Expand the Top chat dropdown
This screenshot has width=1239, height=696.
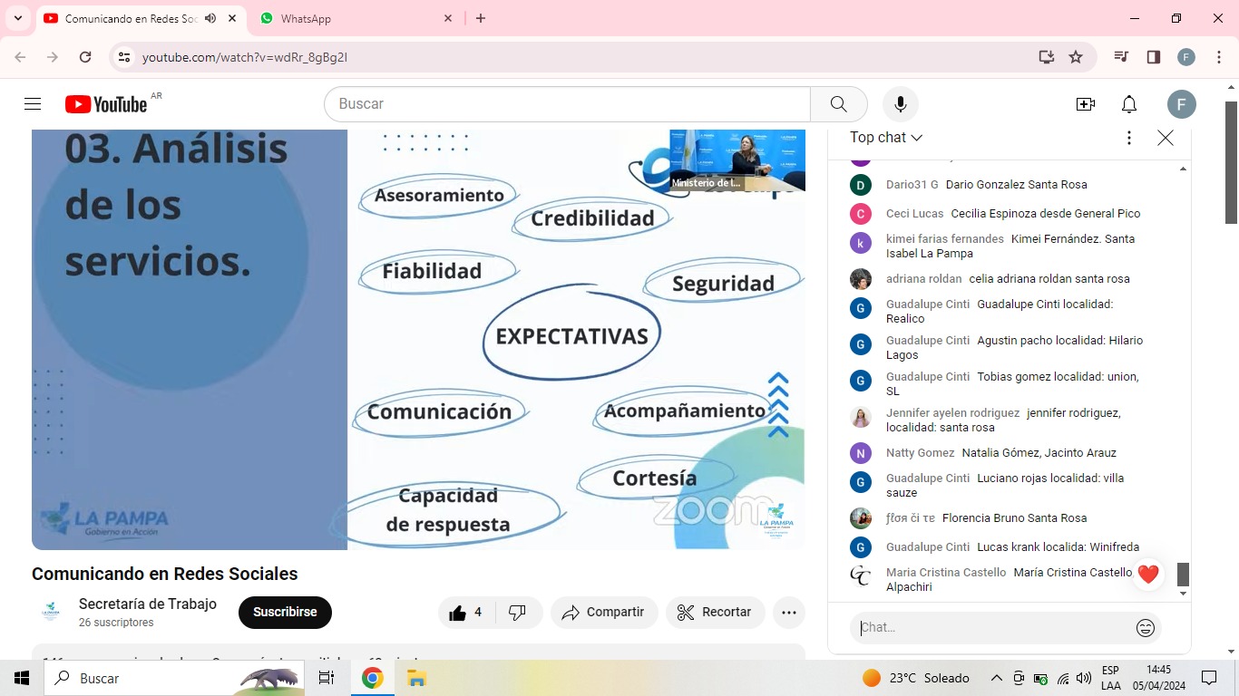click(x=885, y=138)
